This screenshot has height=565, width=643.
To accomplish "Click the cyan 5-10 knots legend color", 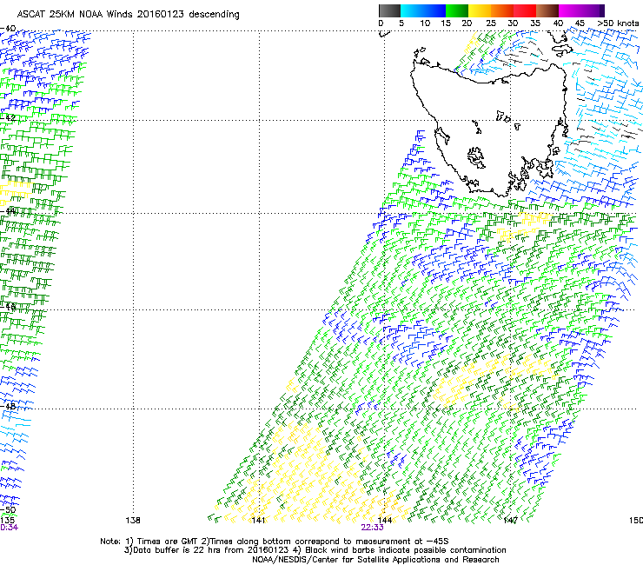I will click(412, 11).
